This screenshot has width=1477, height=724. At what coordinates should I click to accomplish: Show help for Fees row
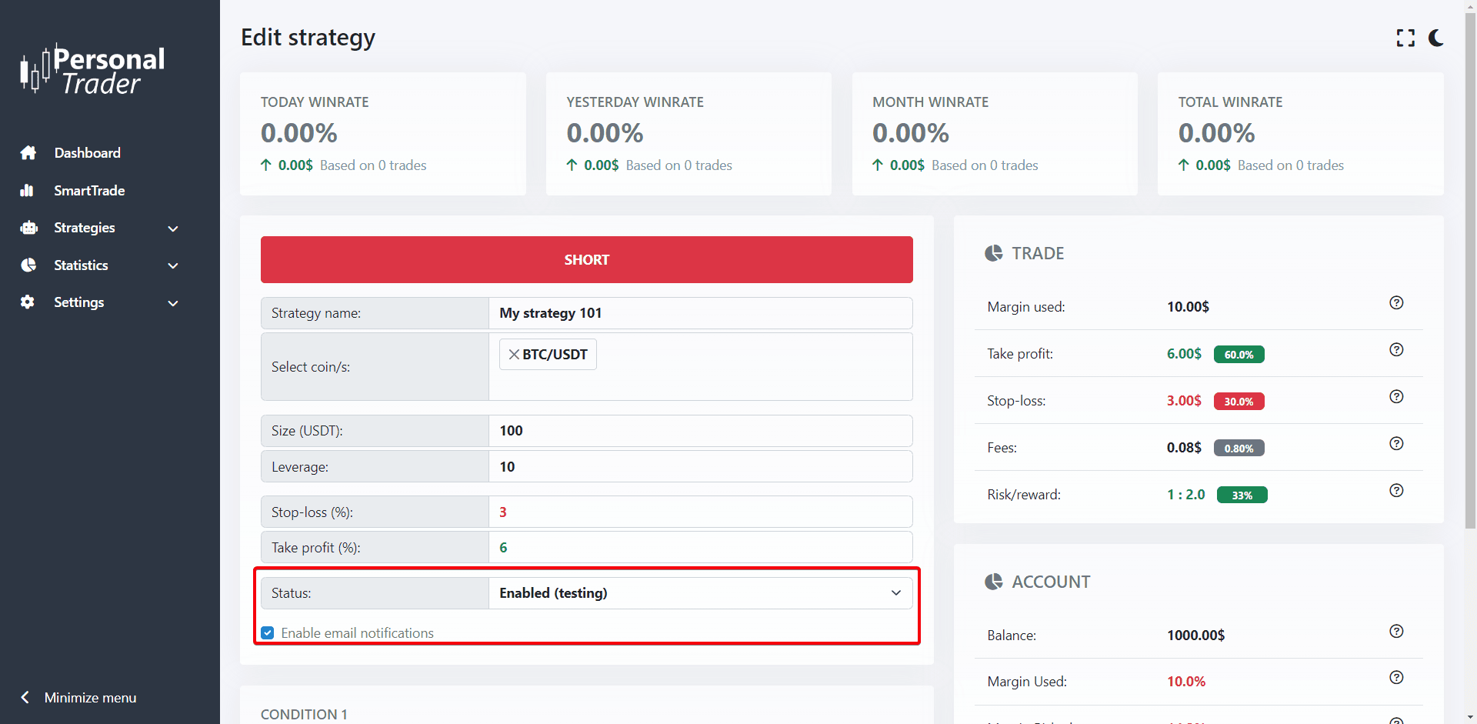pyautogui.click(x=1396, y=444)
